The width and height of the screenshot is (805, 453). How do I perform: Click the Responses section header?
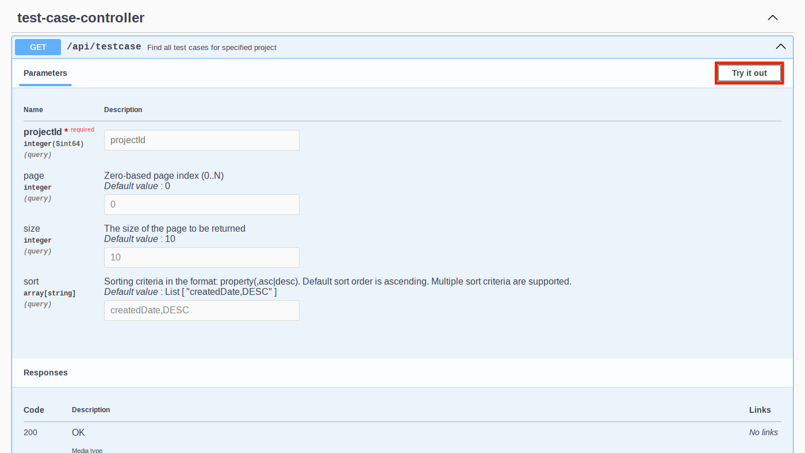(45, 372)
